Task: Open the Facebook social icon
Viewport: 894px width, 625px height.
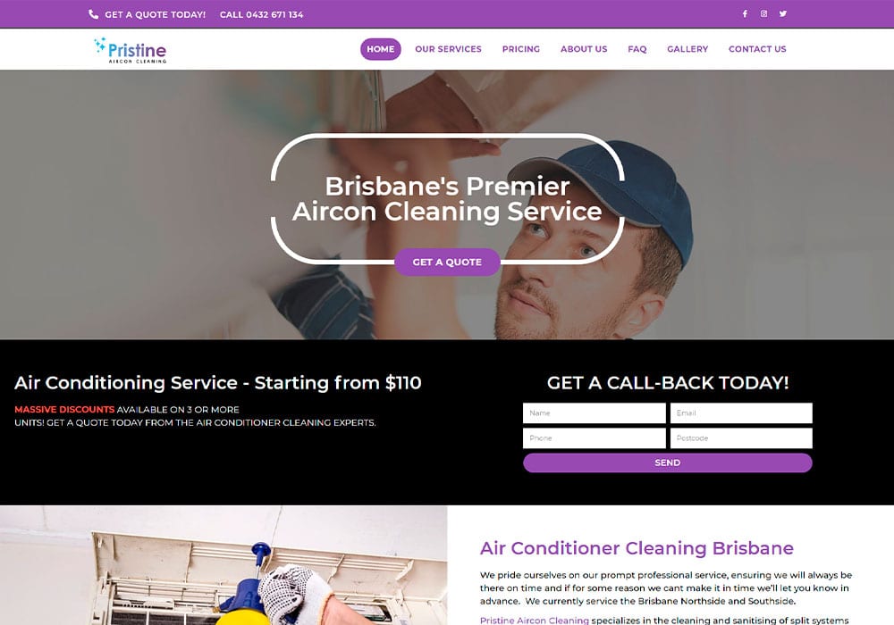Action: tap(745, 13)
